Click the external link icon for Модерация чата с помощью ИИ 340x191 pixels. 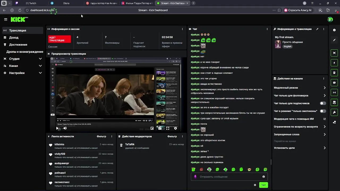pyautogui.click(x=325, y=119)
